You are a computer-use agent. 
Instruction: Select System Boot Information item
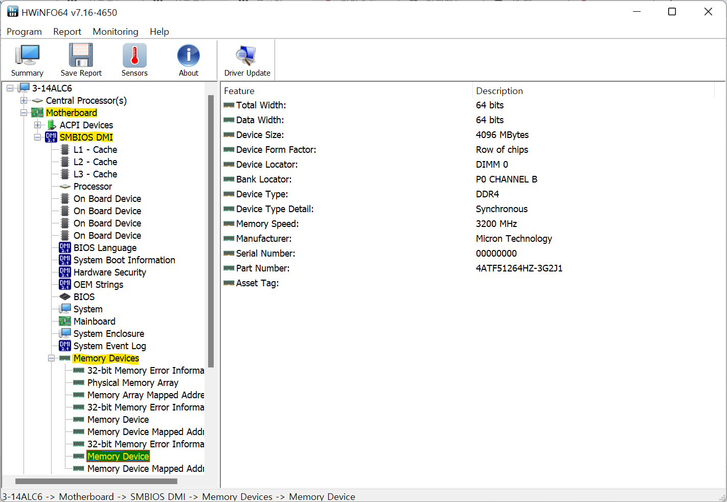[124, 260]
